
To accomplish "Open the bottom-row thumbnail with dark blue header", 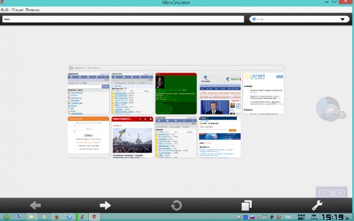I will (x=220, y=137).
